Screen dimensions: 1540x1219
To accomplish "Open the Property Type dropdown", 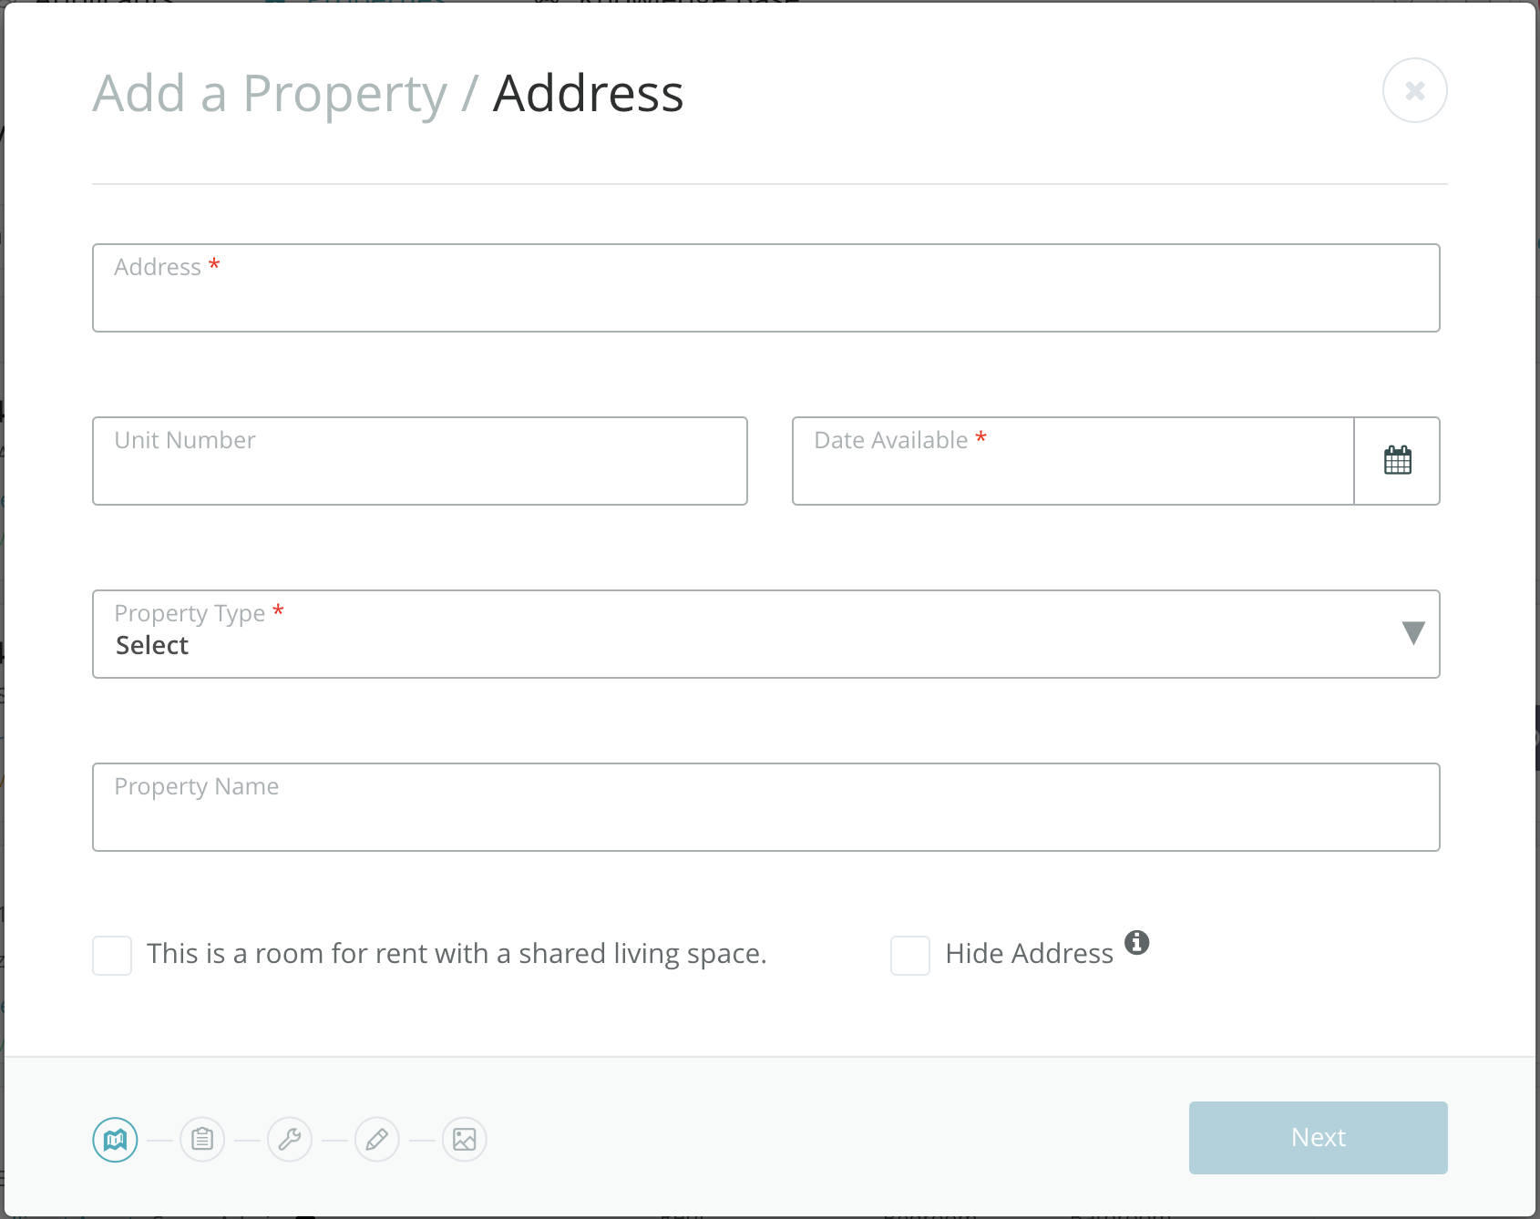I will (765, 634).
